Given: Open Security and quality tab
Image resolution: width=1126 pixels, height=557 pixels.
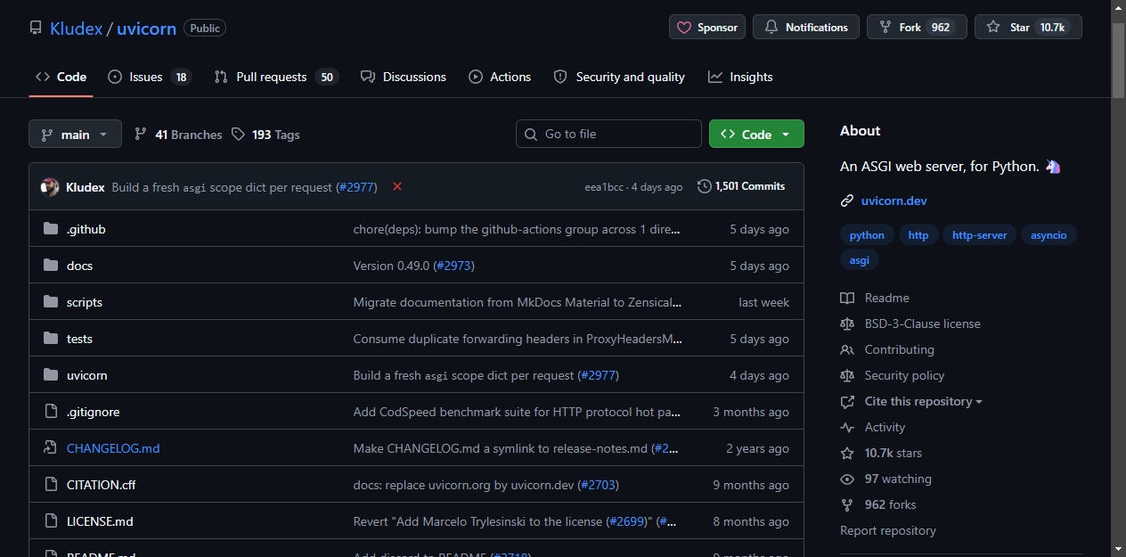Looking at the screenshot, I should tap(619, 77).
